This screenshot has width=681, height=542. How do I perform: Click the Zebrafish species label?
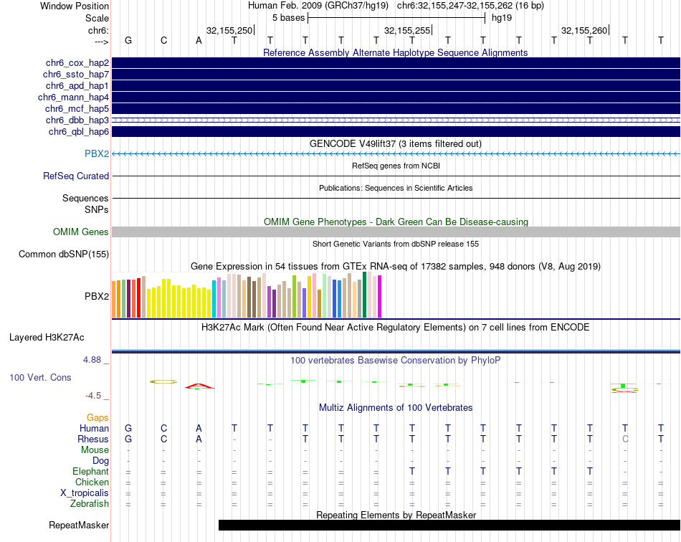click(90, 504)
